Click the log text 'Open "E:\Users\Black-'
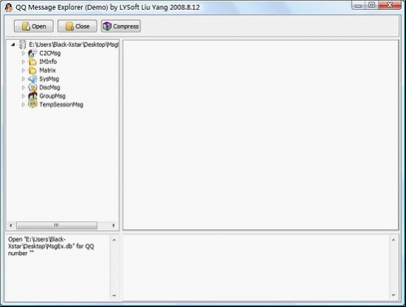Image resolution: width=406 pixels, height=307 pixels. 37,239
